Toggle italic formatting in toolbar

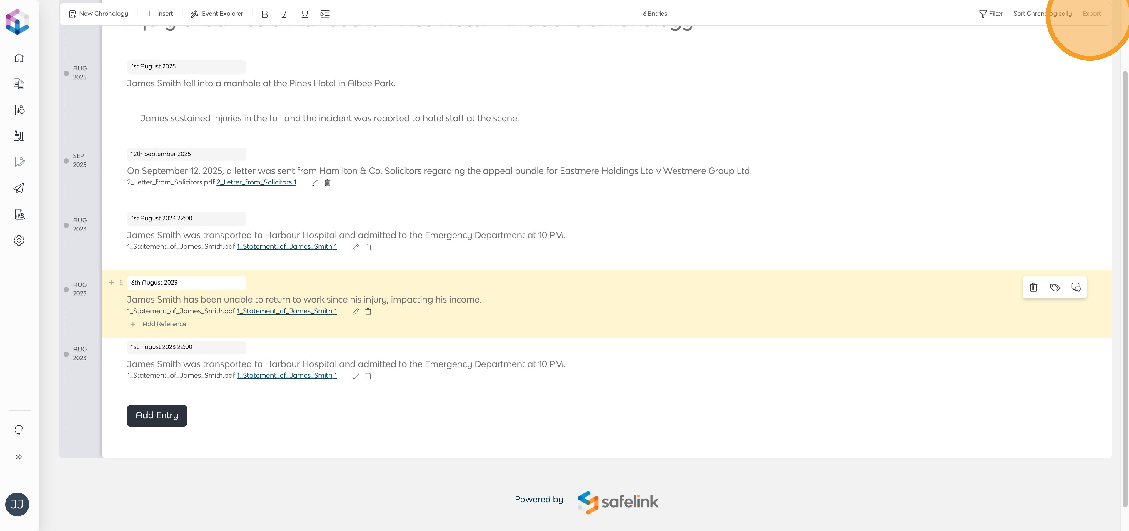pos(284,14)
